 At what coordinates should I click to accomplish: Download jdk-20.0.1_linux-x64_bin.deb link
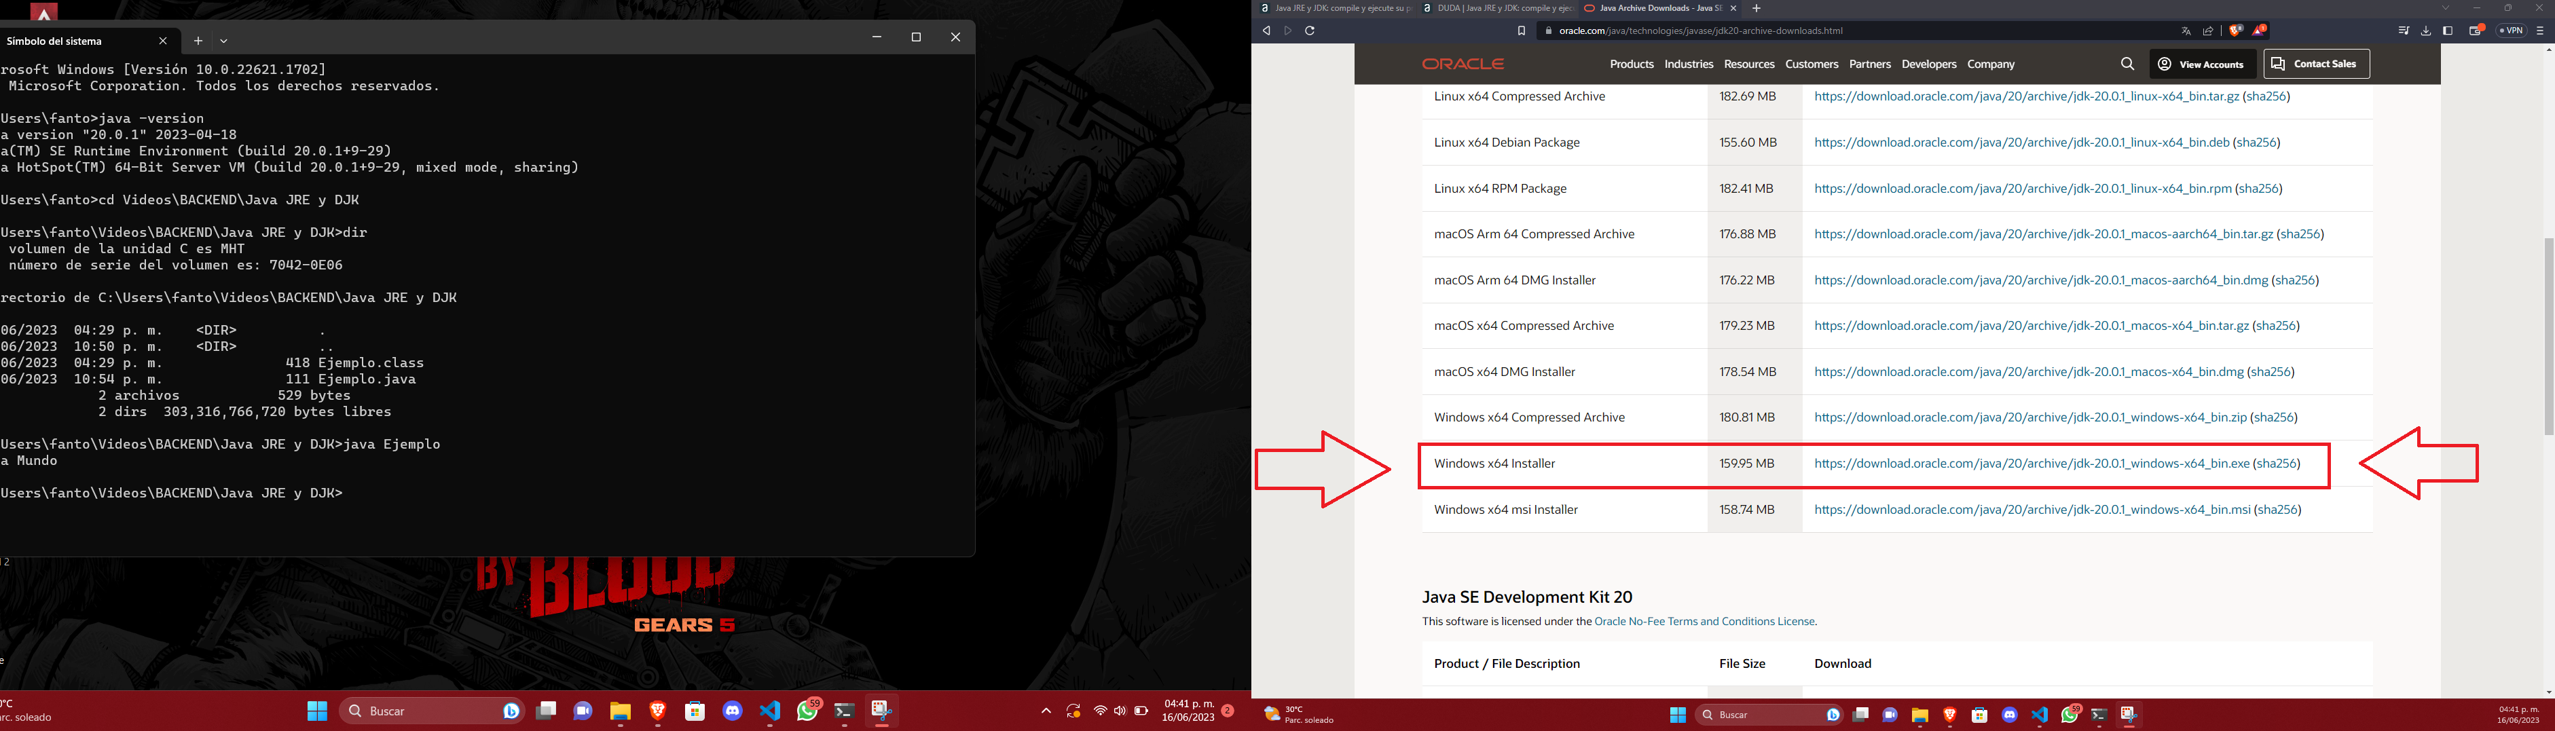point(2021,143)
